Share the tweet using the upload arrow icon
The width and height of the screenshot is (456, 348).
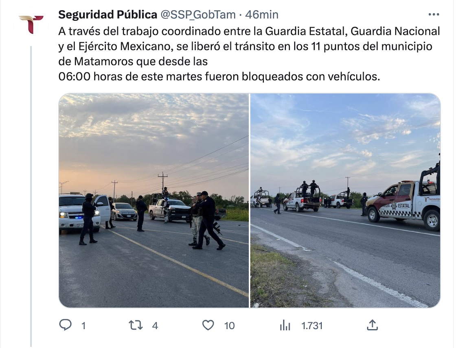(372, 325)
